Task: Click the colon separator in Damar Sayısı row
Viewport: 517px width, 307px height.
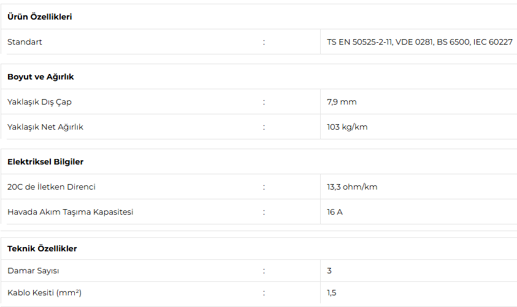Action: coord(264,271)
